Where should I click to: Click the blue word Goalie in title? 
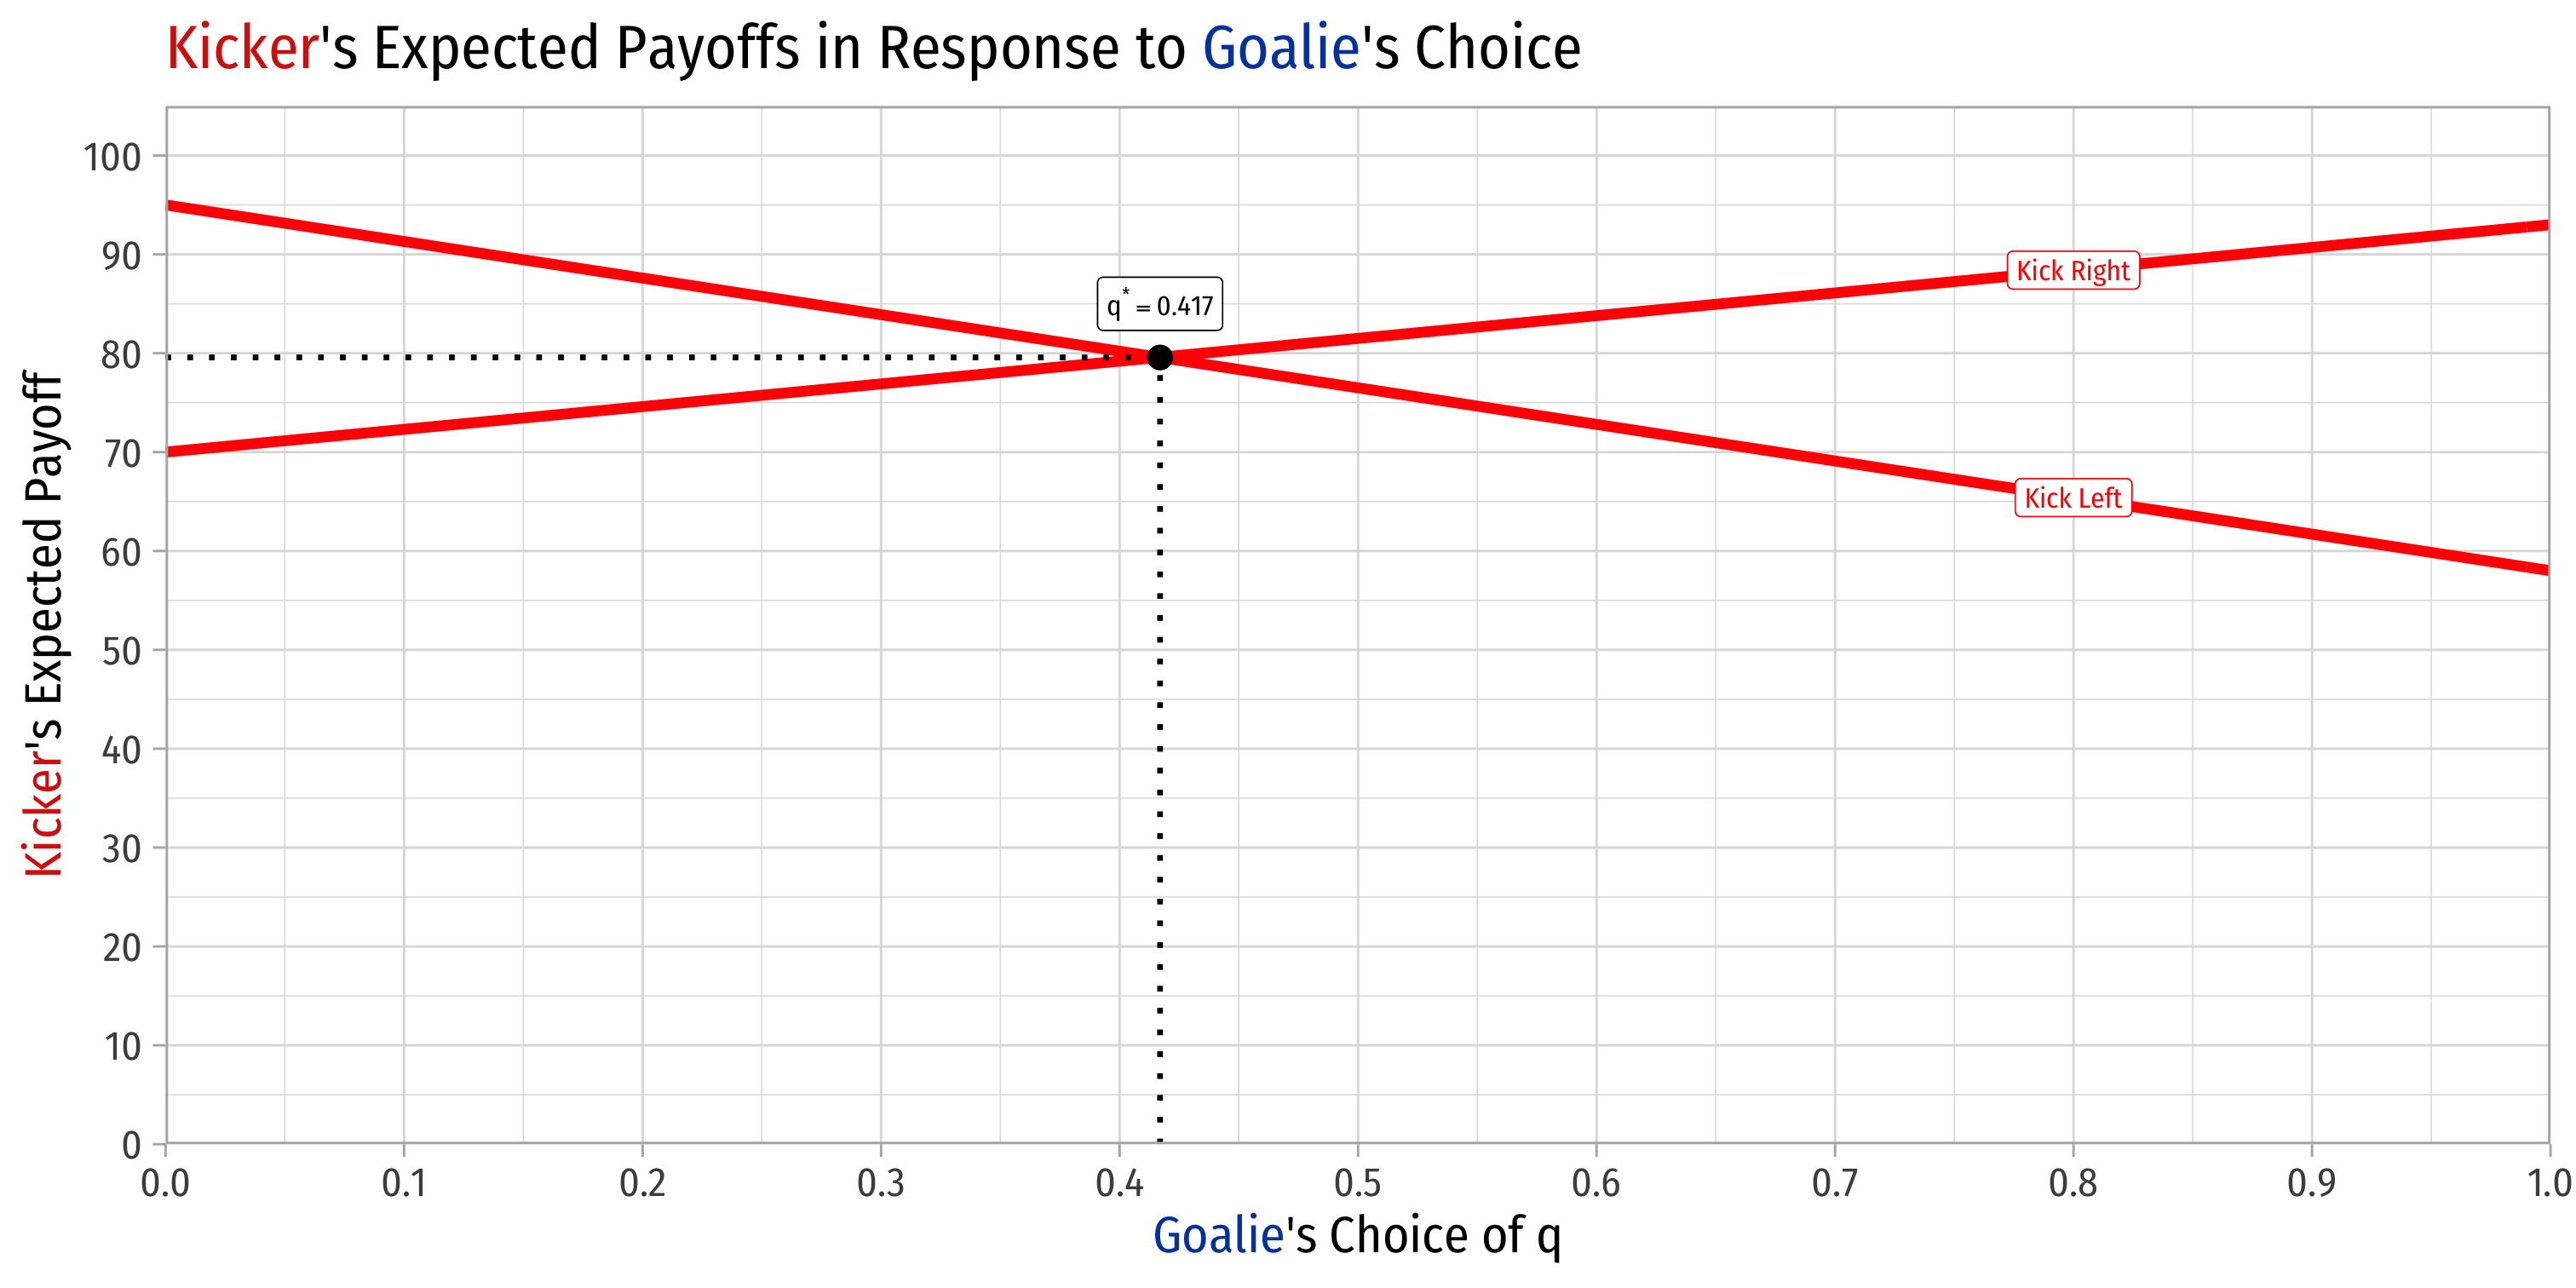click(1281, 48)
